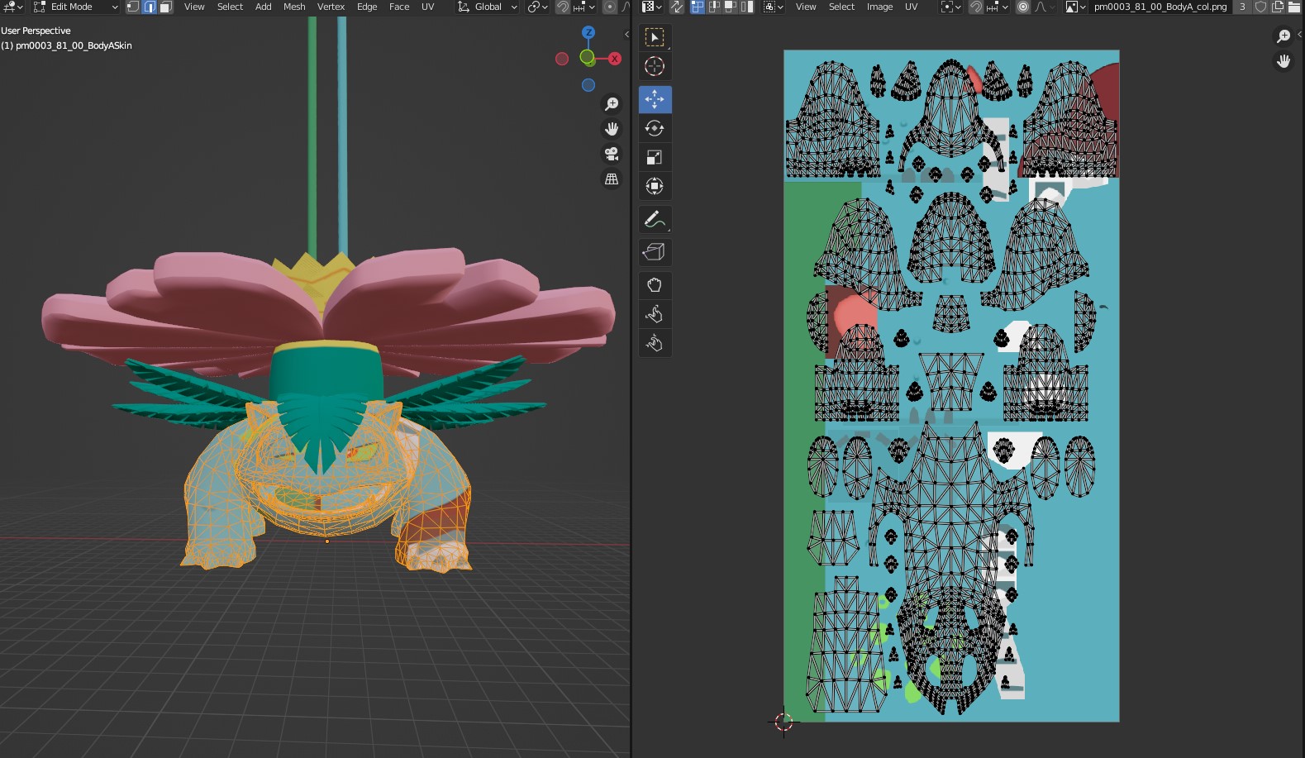
Task: Open 3D viewport editor type dropdown
Action: coord(13,7)
